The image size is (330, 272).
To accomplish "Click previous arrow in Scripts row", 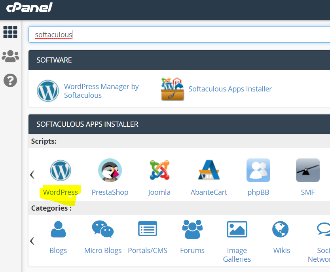I will pos(32,175).
